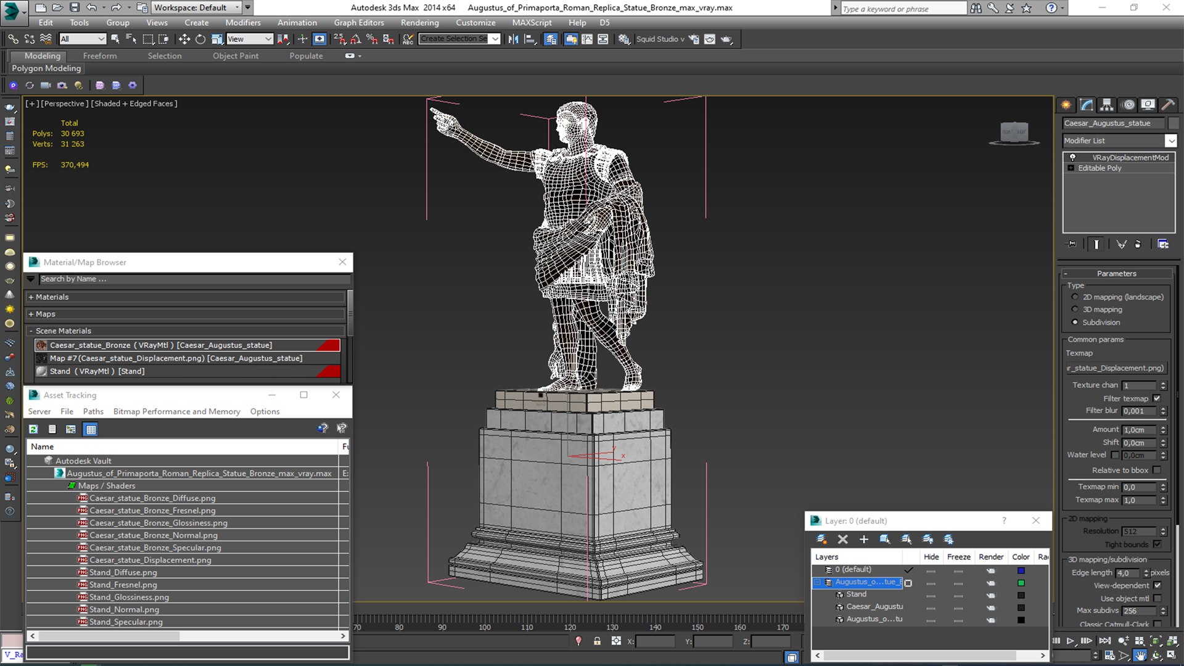This screenshot has width=1184, height=666.
Task: Create new layer with plus icon
Action: [x=863, y=540]
